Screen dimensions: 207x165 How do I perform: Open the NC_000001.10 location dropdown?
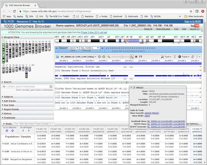click(78, 56)
